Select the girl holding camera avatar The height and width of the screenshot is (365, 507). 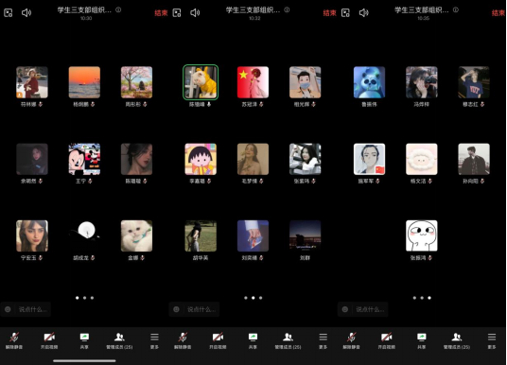(422, 82)
